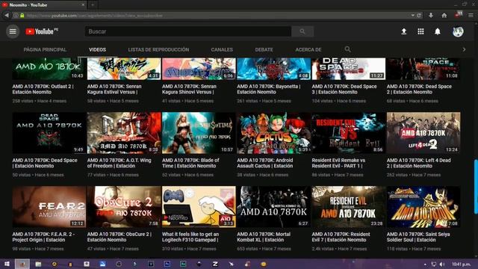Viewport: 478px width, 269px height.
Task: Select the VIDEOS tab
Action: tap(98, 49)
